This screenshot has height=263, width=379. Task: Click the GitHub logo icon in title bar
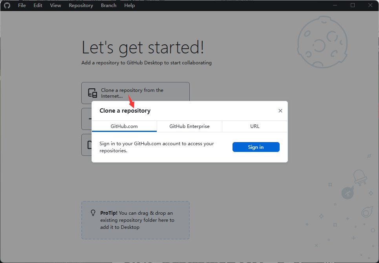click(x=7, y=5)
